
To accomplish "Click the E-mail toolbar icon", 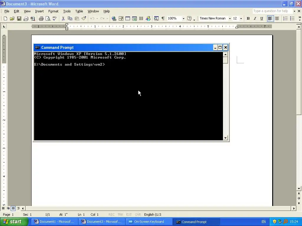I will click(x=26, y=19).
